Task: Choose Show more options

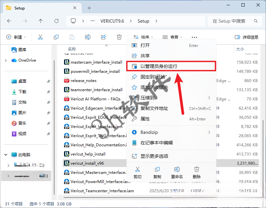Action: 171,156
